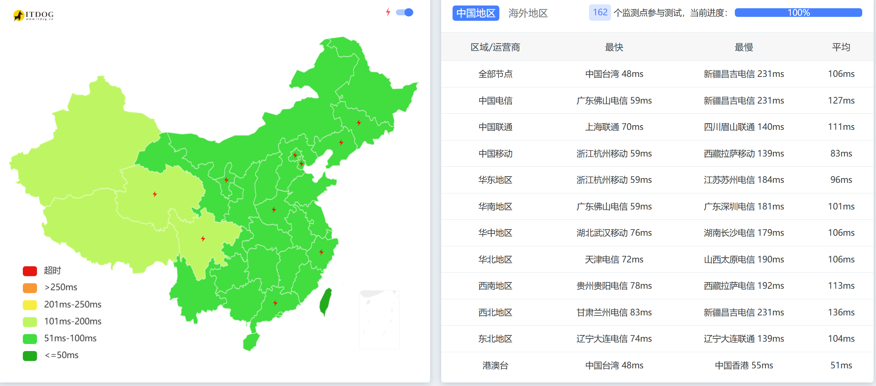Select the 全部节点 table row
Image resolution: width=876 pixels, height=386 pixels.
(x=496, y=74)
